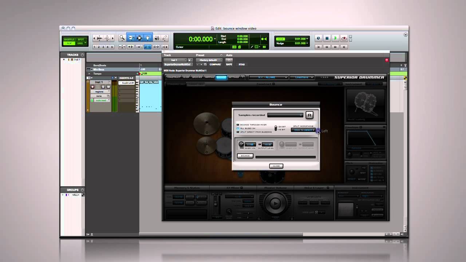
Task: Click the Stop transport button
Action: tap(327, 38)
